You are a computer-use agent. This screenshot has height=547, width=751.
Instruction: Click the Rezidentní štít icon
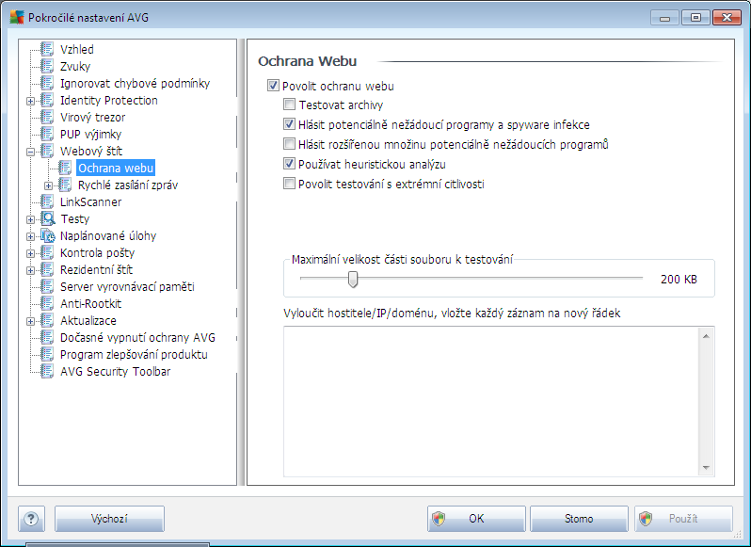coord(47,269)
